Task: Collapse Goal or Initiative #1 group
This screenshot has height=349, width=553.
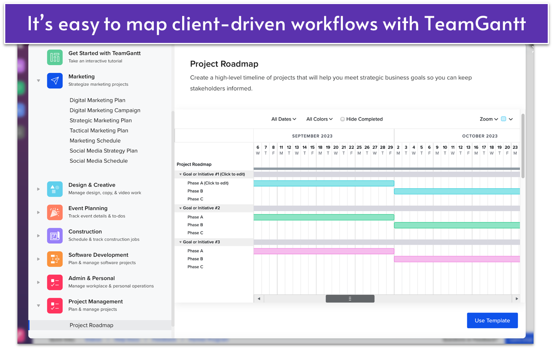Action: pyautogui.click(x=181, y=174)
